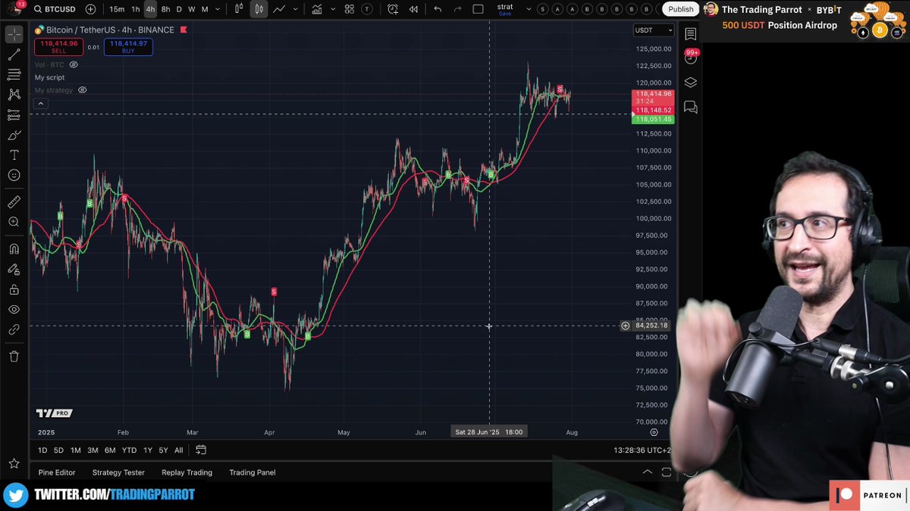Screen dimensions: 910x511
Task: Select the crosshair cursor tool
Action: coord(14,35)
